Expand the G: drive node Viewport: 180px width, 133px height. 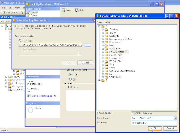point(99,80)
